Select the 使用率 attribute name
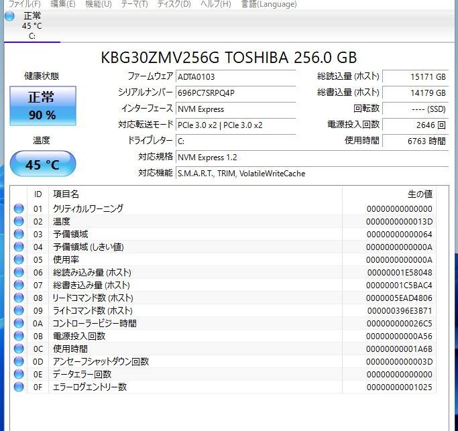458x431 pixels. pyautogui.click(x=66, y=259)
